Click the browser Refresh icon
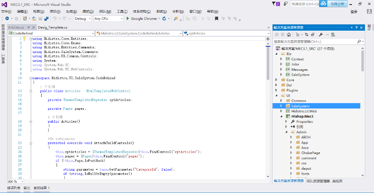The image size is (374, 193). tap(164, 19)
